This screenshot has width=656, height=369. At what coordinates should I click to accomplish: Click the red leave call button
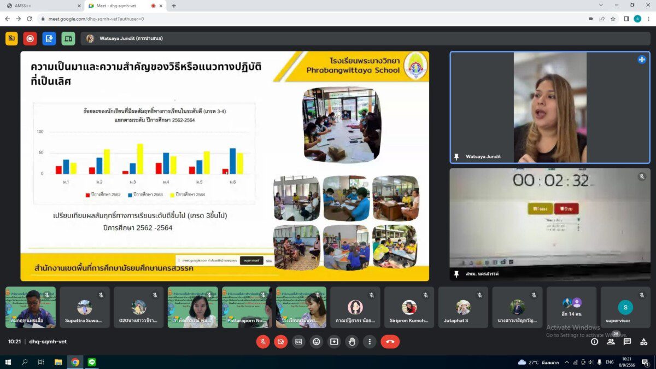click(390, 342)
